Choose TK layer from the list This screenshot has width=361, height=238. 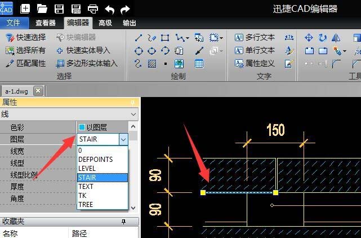(102, 195)
